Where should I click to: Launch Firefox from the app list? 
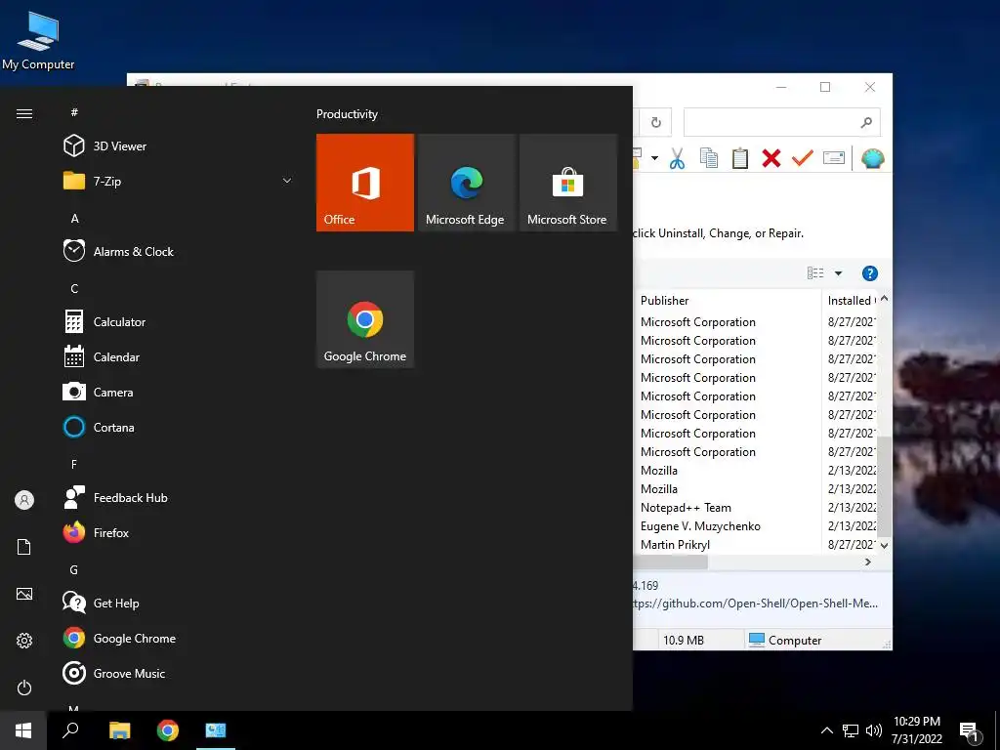(x=111, y=532)
